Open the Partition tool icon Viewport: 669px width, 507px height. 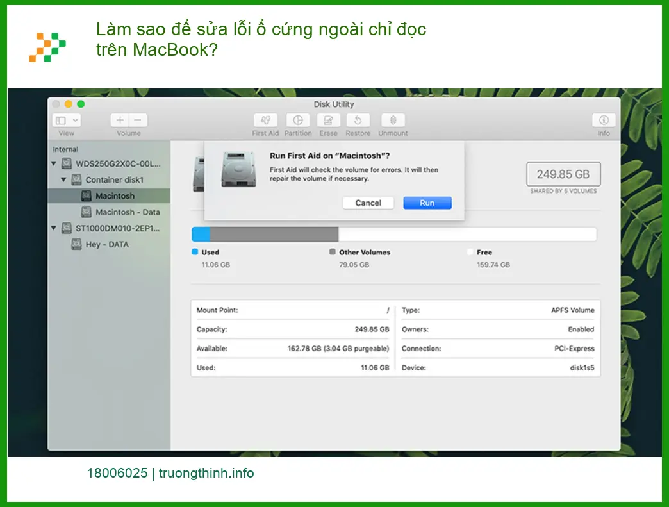tap(298, 121)
